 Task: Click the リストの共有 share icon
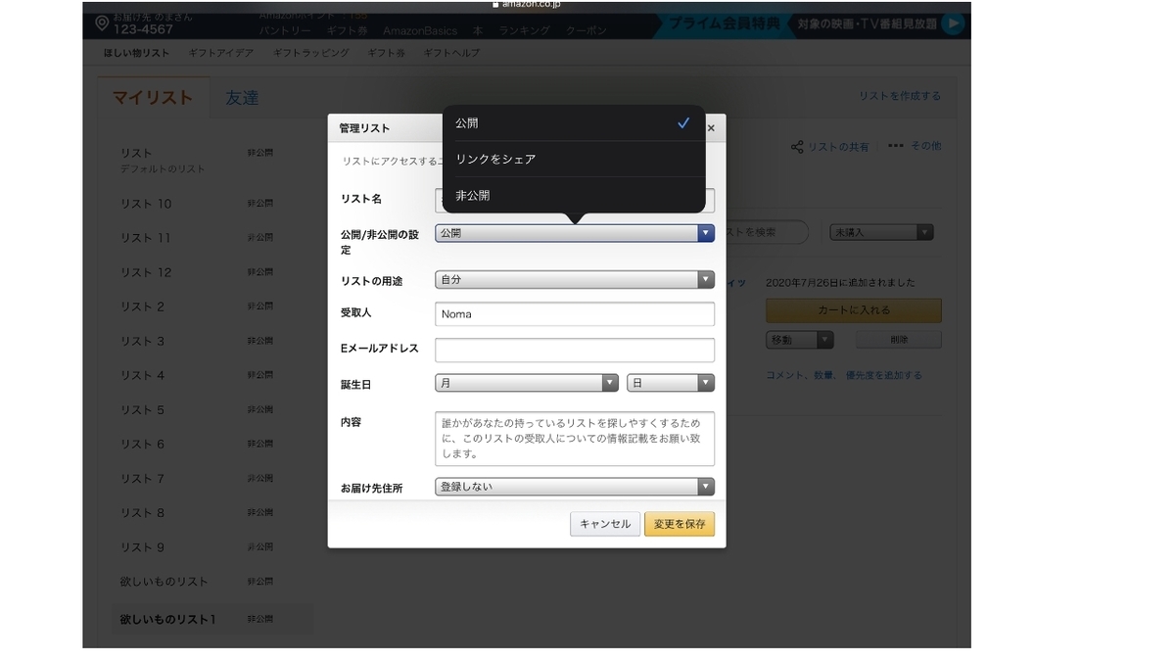pyautogui.click(x=797, y=147)
